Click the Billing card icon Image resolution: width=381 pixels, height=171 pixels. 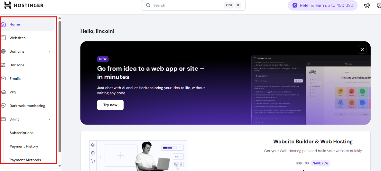pos(3,119)
